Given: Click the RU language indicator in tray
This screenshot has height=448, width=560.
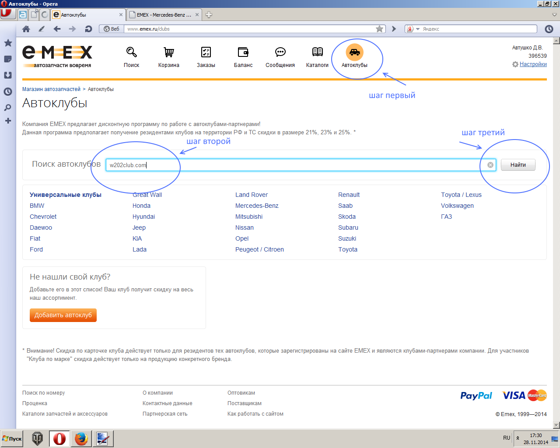Looking at the screenshot, I should click(x=507, y=438).
